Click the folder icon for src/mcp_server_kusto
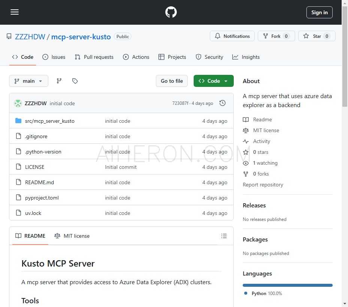 point(18,121)
